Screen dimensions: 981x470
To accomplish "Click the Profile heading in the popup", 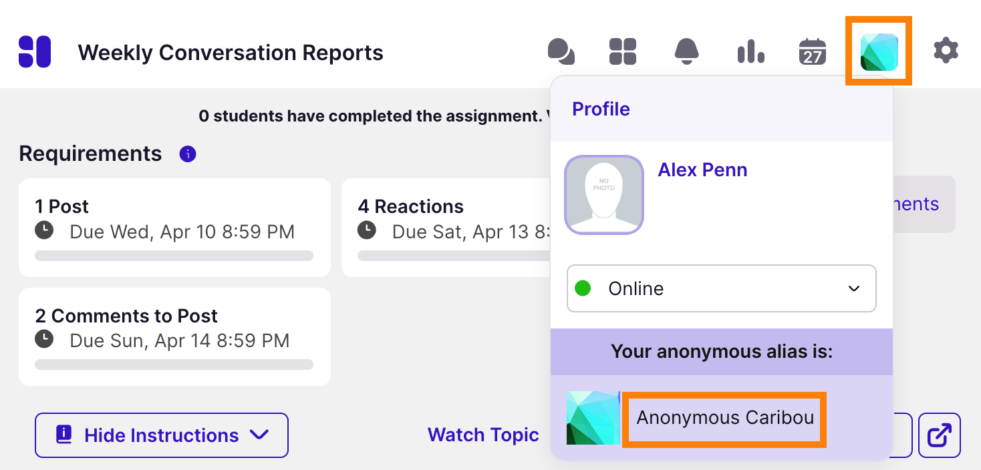I will tap(601, 109).
